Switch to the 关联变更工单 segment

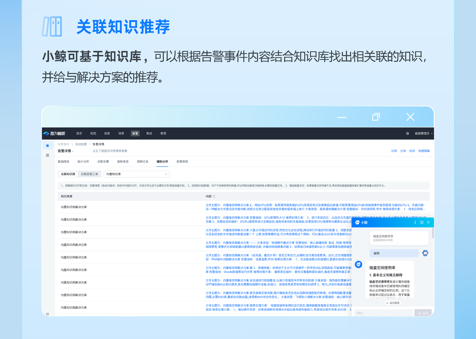click(x=89, y=174)
